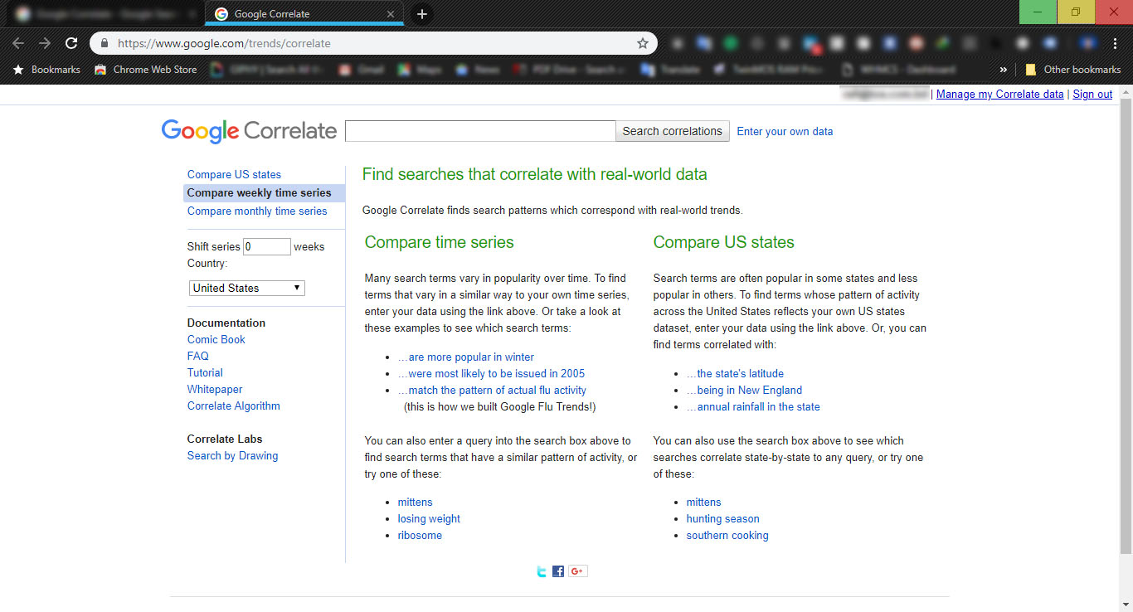Select Compare monthly time series
Viewport: 1133px width, 612px height.
pyautogui.click(x=257, y=211)
